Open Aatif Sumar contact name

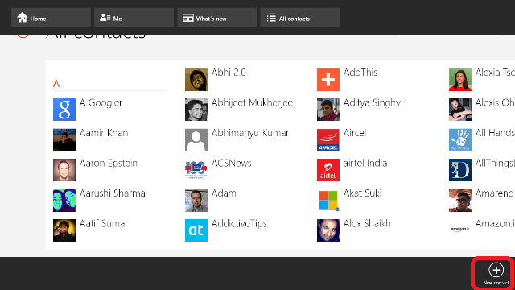point(104,224)
